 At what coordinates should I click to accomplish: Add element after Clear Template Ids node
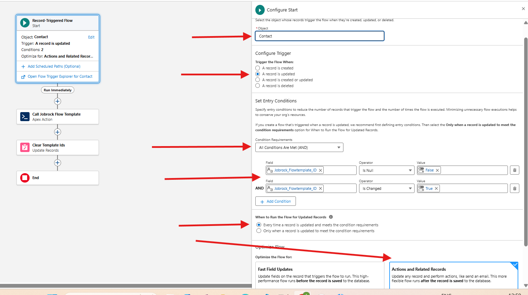58,163
